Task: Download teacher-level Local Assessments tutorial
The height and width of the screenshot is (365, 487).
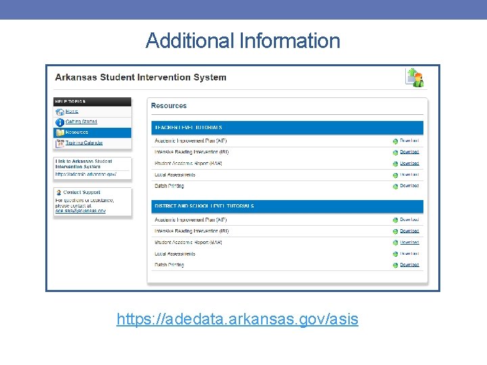Action: (x=409, y=174)
